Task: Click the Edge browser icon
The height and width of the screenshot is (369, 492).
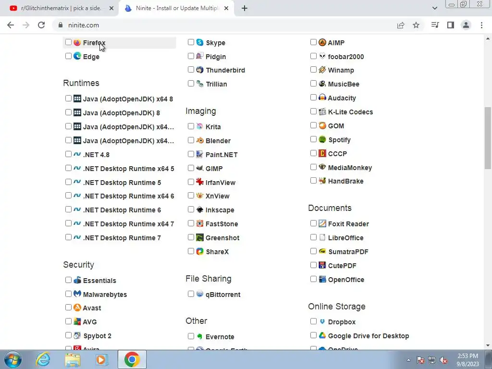Action: (x=77, y=56)
